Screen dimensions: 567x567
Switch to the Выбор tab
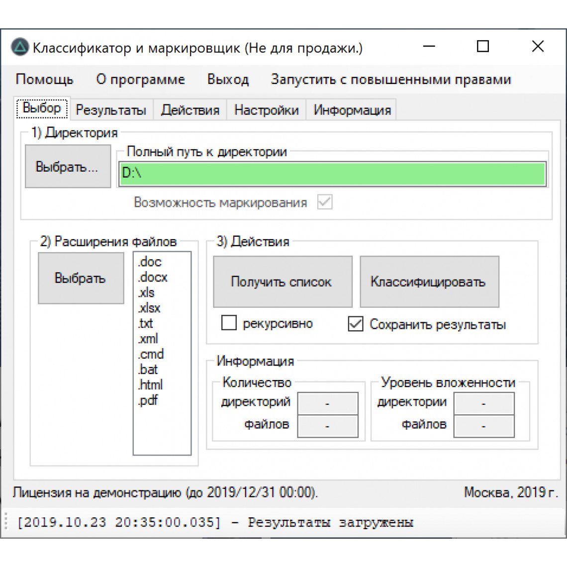[42, 108]
